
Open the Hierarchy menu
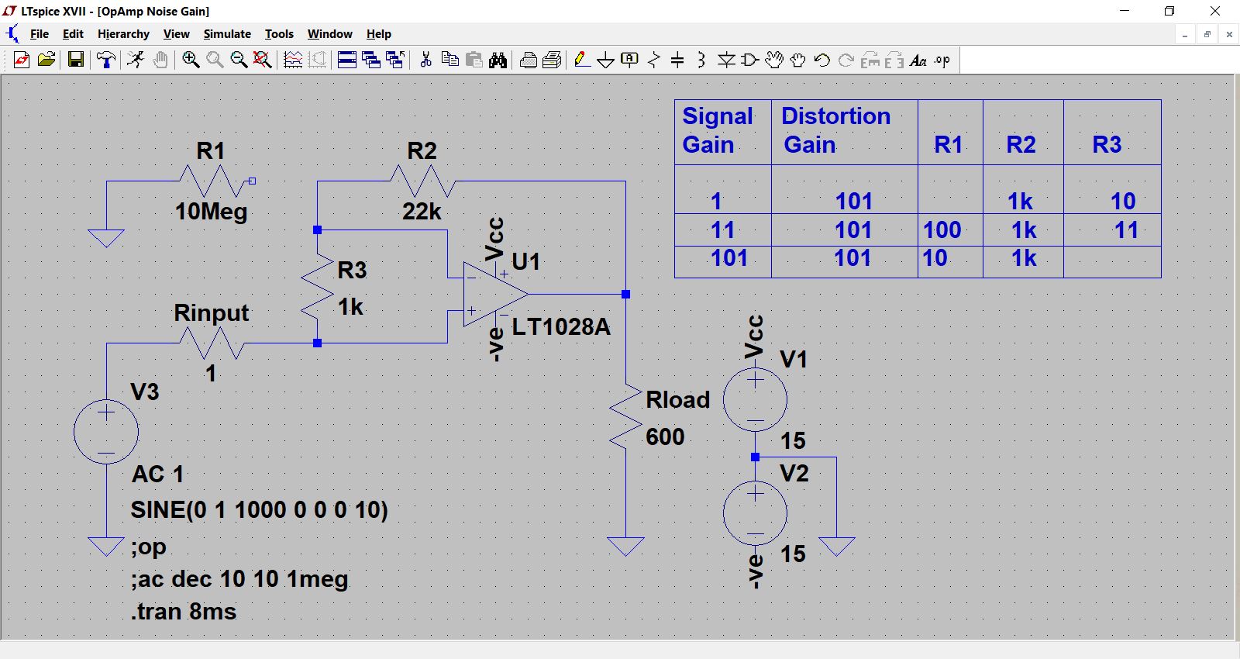(123, 34)
